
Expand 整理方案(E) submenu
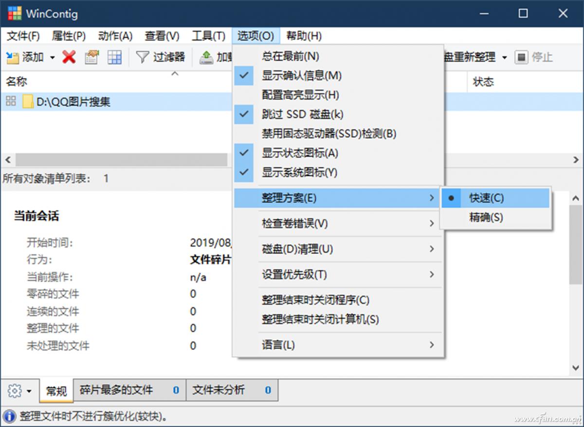(338, 198)
